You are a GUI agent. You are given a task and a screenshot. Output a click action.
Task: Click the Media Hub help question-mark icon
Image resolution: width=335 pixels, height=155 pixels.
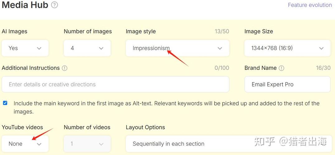54,5
